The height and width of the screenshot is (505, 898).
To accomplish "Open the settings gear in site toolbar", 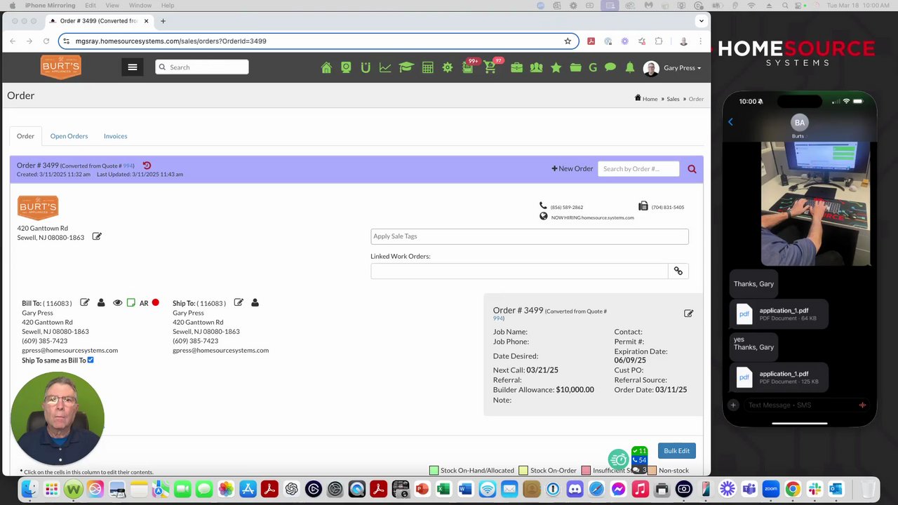I will [x=447, y=67].
